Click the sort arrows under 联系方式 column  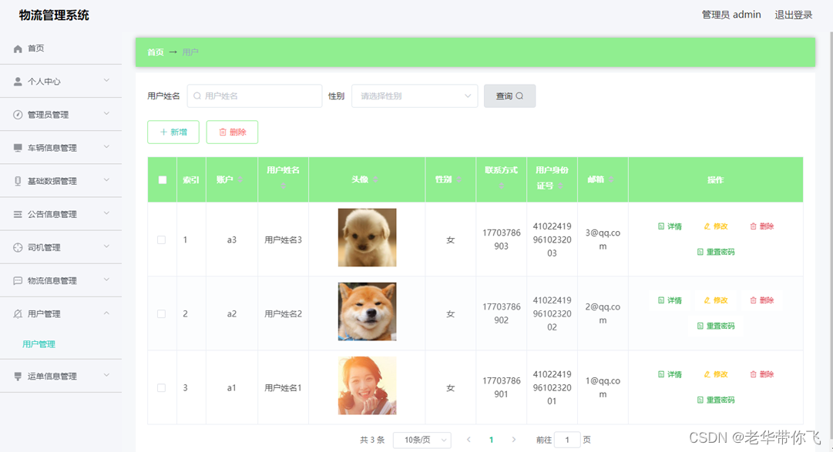click(501, 186)
